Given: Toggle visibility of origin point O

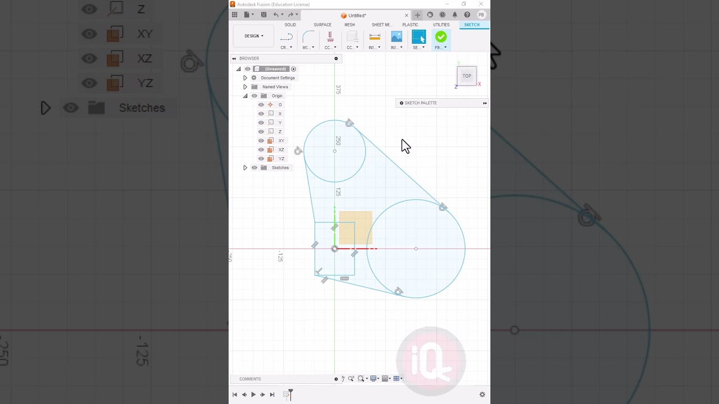Looking at the screenshot, I should [x=261, y=105].
